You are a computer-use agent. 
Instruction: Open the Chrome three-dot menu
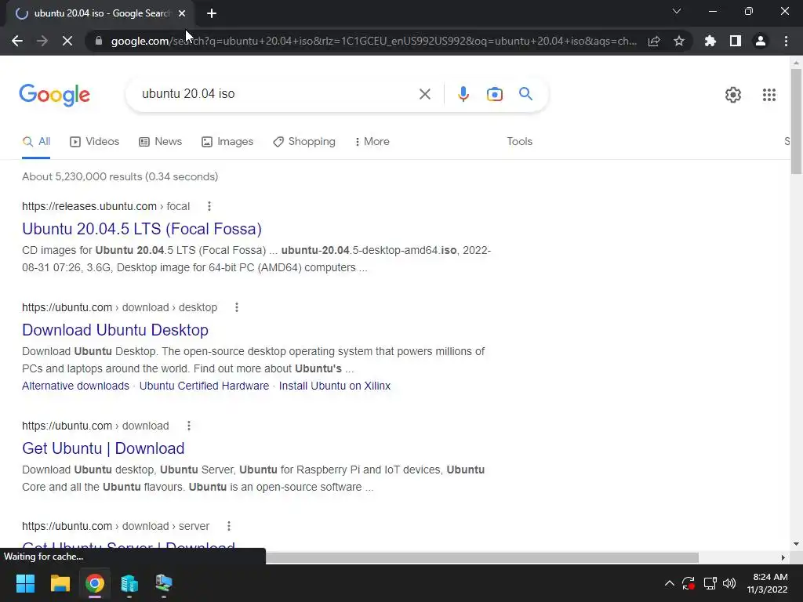click(786, 41)
